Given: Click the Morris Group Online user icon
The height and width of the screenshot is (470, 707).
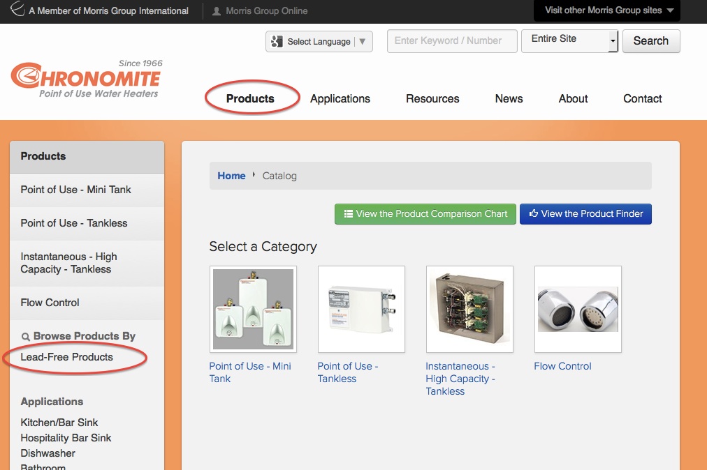Looking at the screenshot, I should coord(217,10).
